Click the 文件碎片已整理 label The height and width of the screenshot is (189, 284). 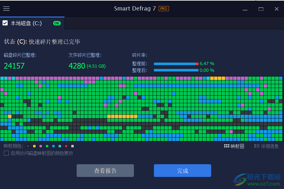tap(85, 55)
